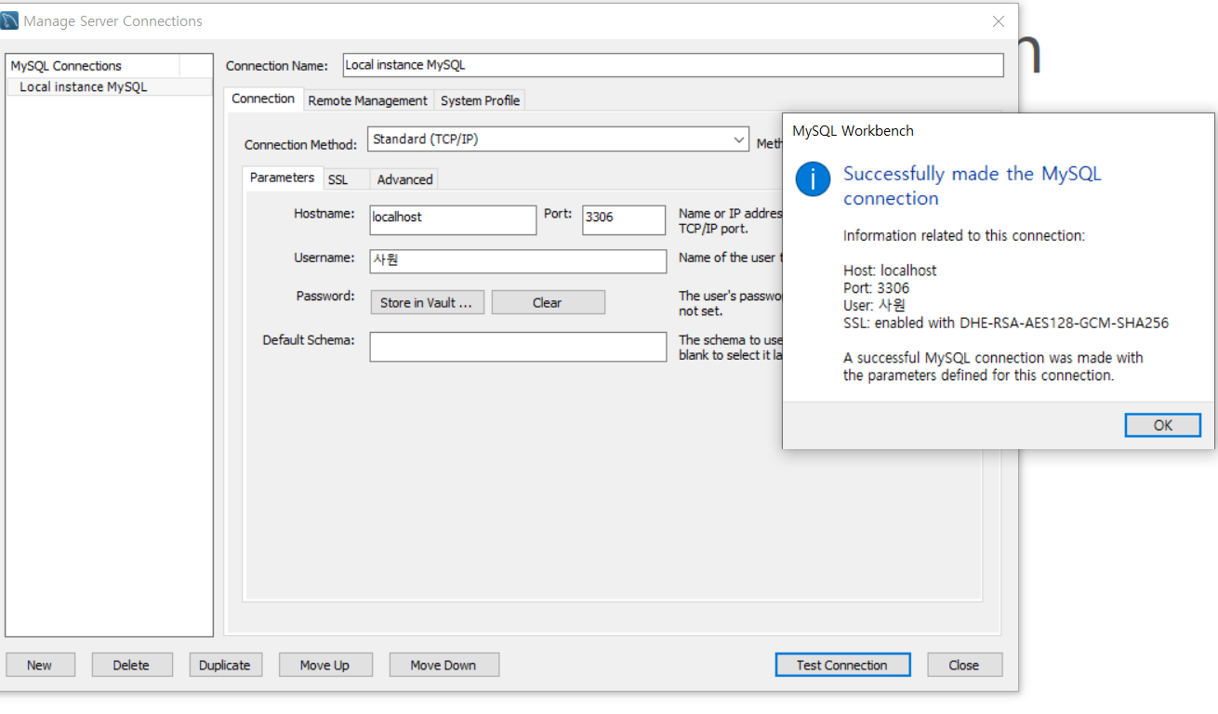Click the MySQL Workbench dolphin icon in title bar
This screenshot has width=1218, height=714.
coord(9,20)
